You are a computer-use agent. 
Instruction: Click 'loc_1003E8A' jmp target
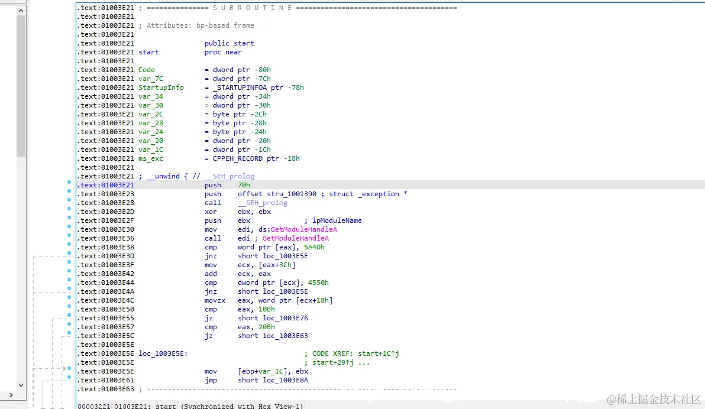pos(286,380)
